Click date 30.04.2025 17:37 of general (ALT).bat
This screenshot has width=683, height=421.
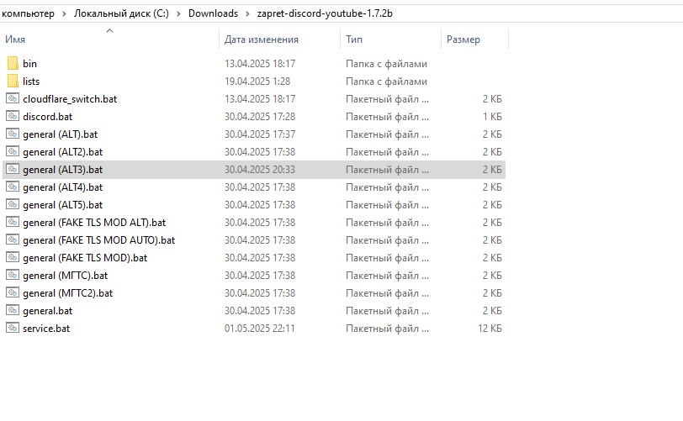260,134
